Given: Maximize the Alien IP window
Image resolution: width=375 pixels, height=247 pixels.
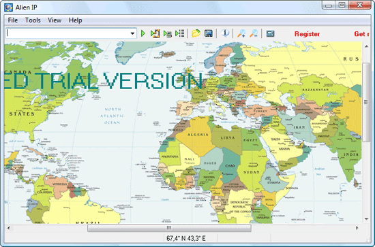Looking at the screenshot, I should (x=342, y=5).
